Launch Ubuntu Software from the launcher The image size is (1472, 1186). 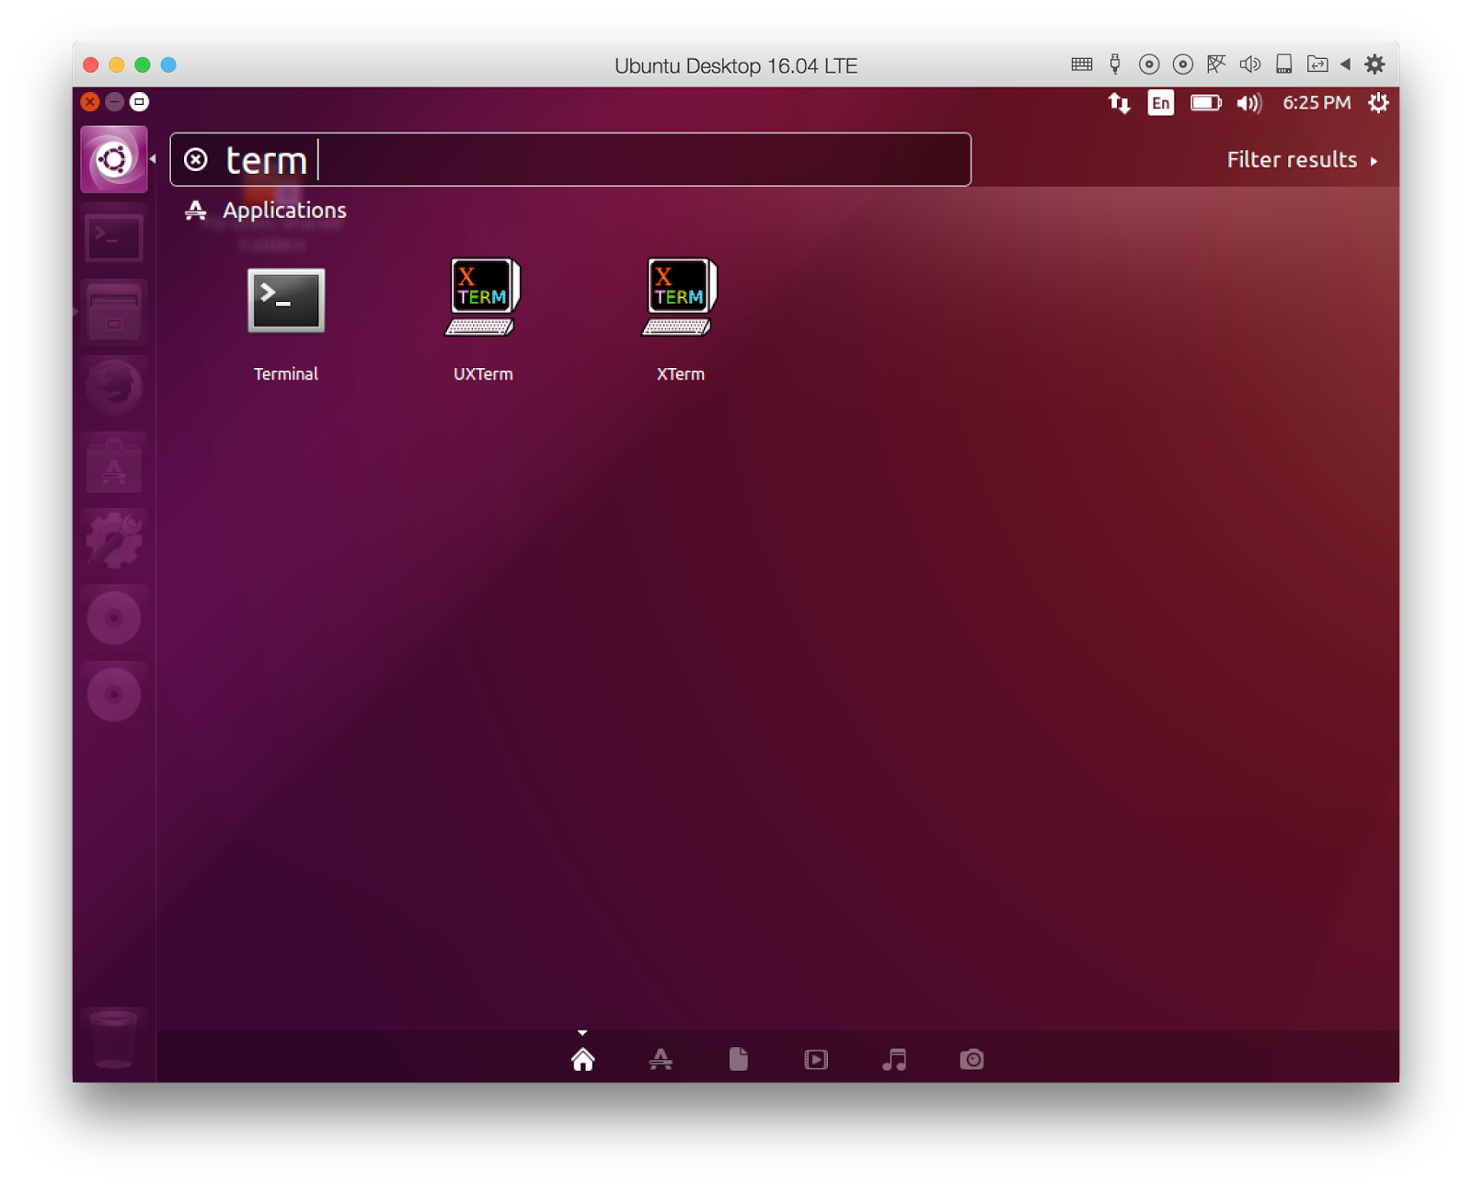pyautogui.click(x=114, y=465)
